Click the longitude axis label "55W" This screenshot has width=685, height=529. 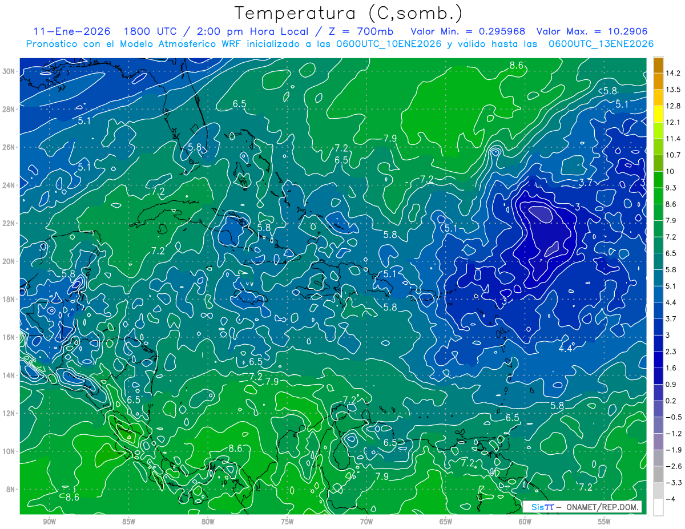(x=604, y=522)
